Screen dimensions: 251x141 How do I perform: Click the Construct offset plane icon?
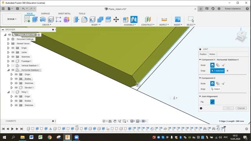coord(148,20)
